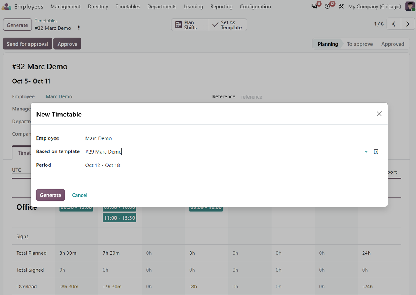Go to the next record arrow

click(408, 24)
